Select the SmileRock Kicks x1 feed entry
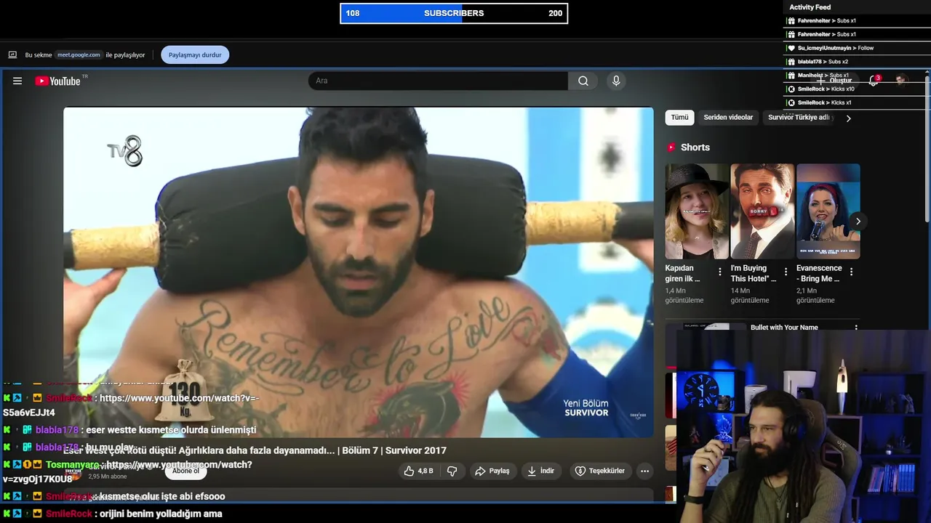The image size is (931, 523). [x=857, y=102]
